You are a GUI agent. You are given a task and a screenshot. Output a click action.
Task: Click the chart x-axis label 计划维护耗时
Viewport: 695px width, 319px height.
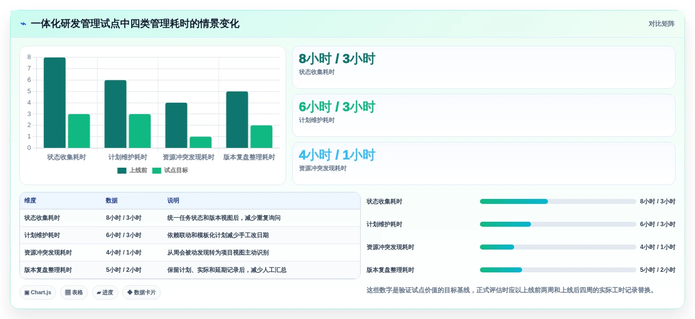(128, 157)
